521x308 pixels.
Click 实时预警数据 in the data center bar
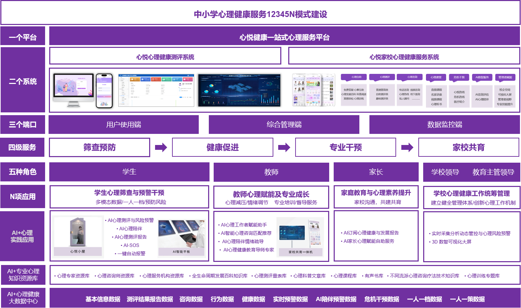click(290, 299)
